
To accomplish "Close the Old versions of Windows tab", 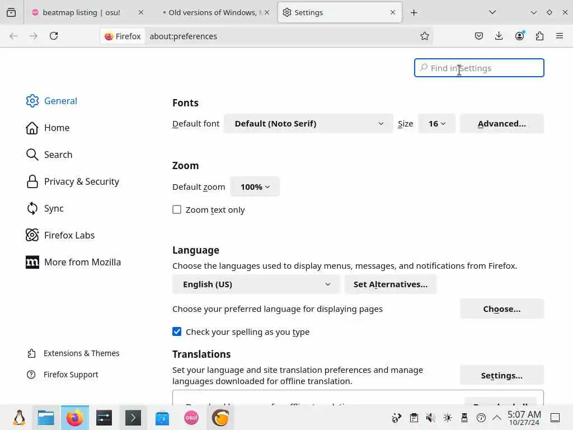I will [267, 12].
